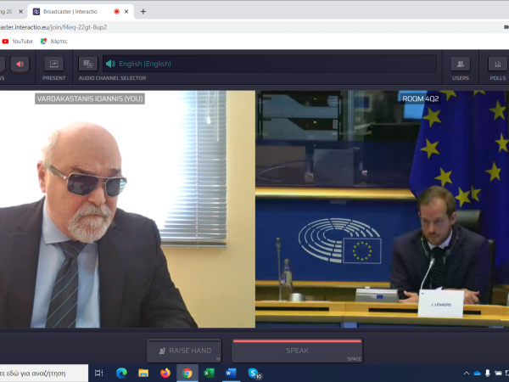This screenshot has width=509, height=382.
Task: Launch Firefox from the taskbar
Action: click(x=165, y=373)
